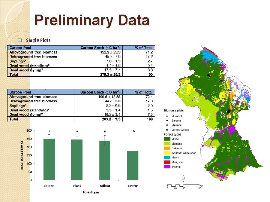
Task: Click the swamp bar in chart
Action: [133, 166]
